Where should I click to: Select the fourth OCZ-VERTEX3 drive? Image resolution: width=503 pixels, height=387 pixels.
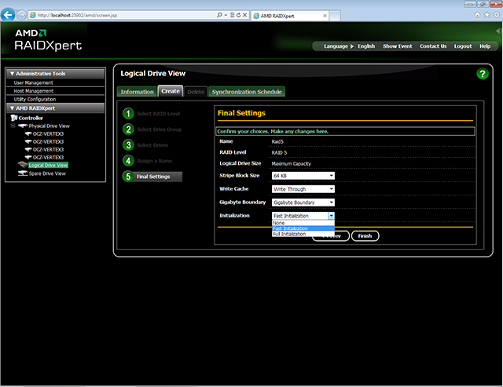(x=48, y=157)
